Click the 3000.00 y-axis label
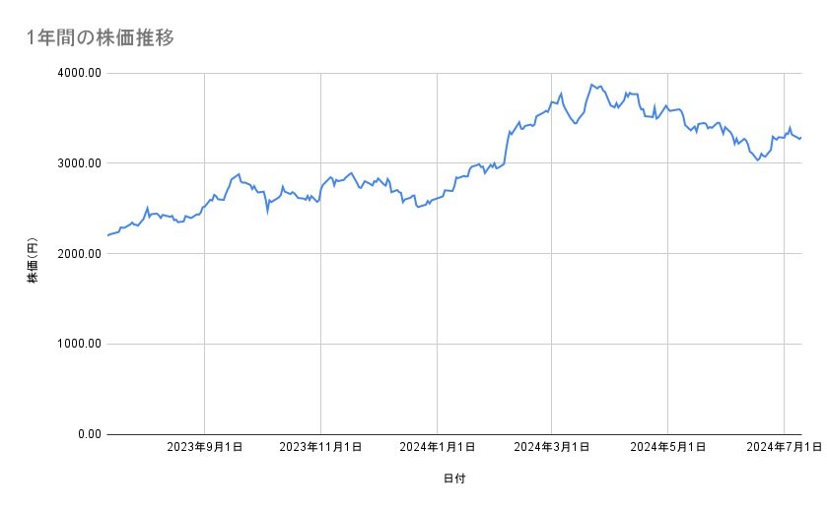 79,163
